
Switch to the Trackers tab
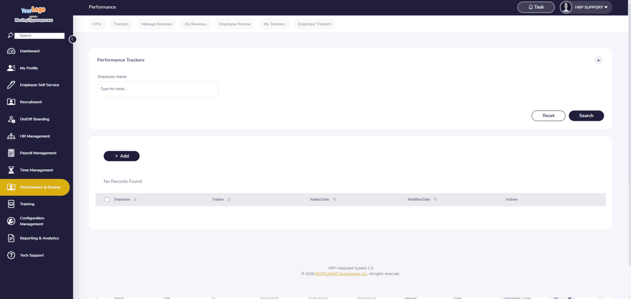(x=121, y=24)
